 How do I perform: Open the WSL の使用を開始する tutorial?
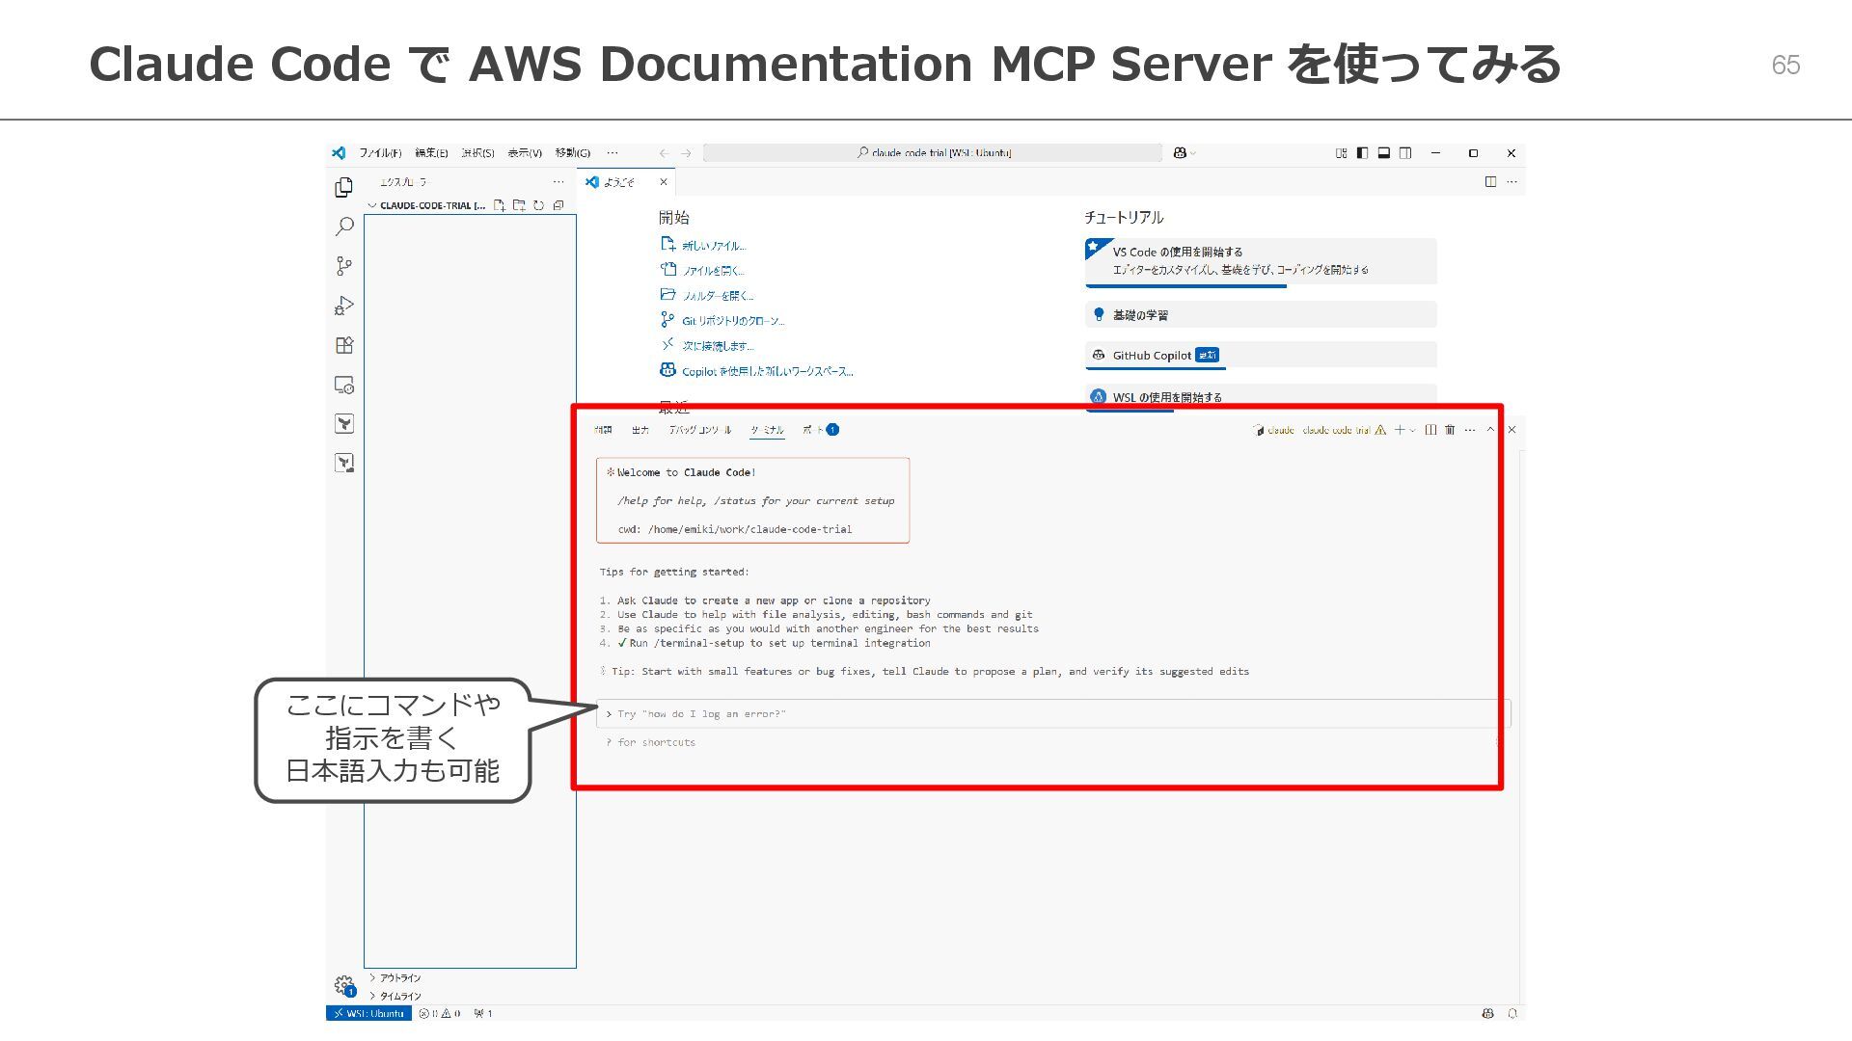(x=1261, y=396)
